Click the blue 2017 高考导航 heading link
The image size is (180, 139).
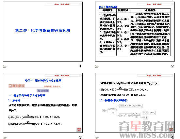point(108,7)
